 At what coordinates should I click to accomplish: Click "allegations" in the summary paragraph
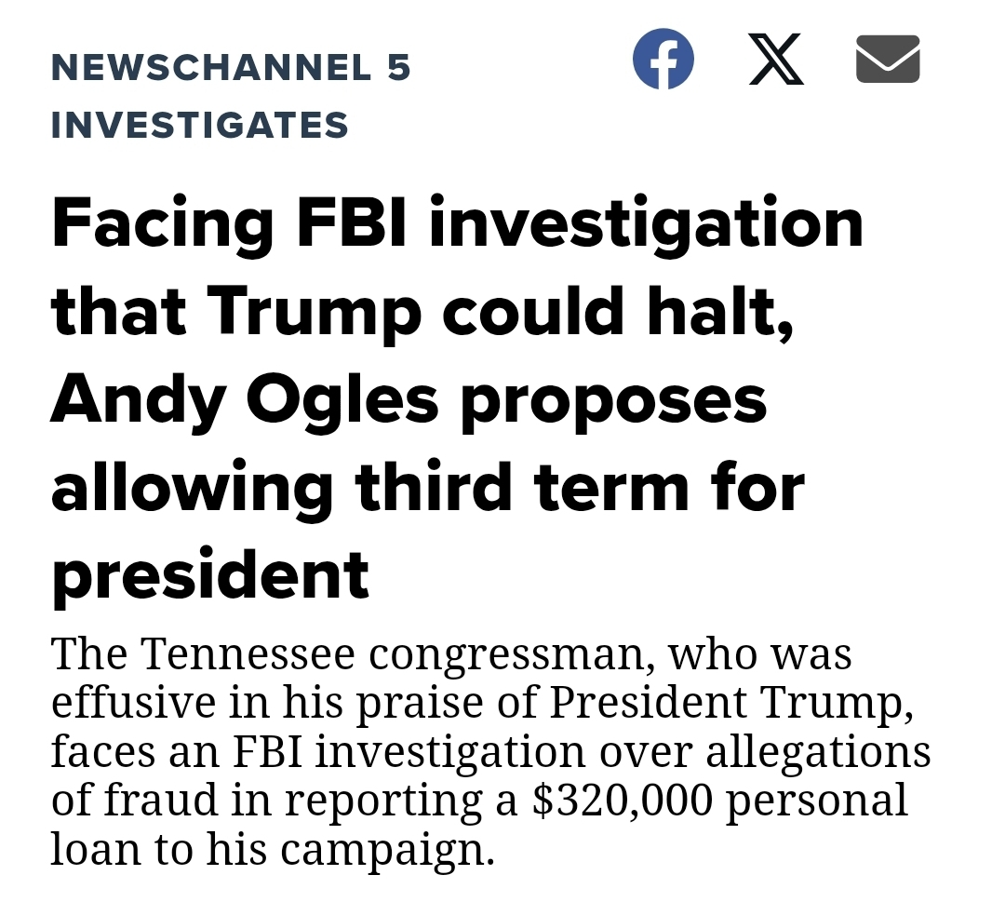(818, 752)
